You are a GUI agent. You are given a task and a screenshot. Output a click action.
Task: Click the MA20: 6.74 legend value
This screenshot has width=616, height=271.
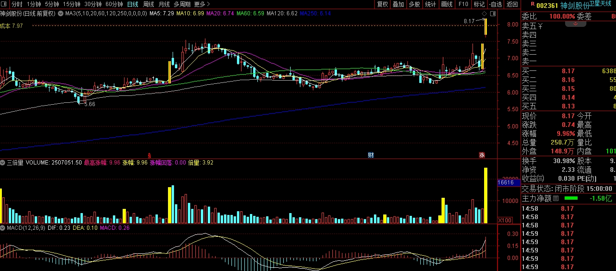[x=220, y=13]
